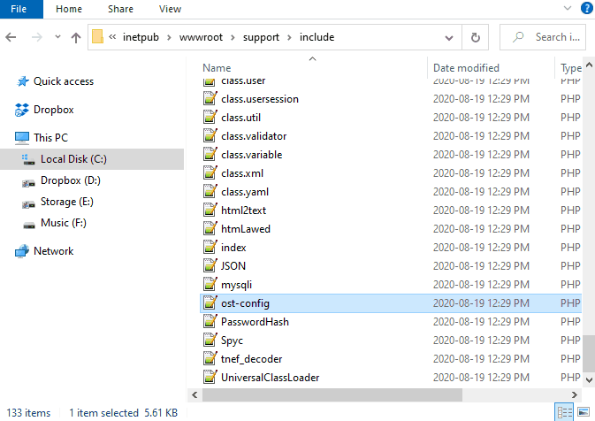Select the index file icon
The image size is (595, 421).
[210, 248]
